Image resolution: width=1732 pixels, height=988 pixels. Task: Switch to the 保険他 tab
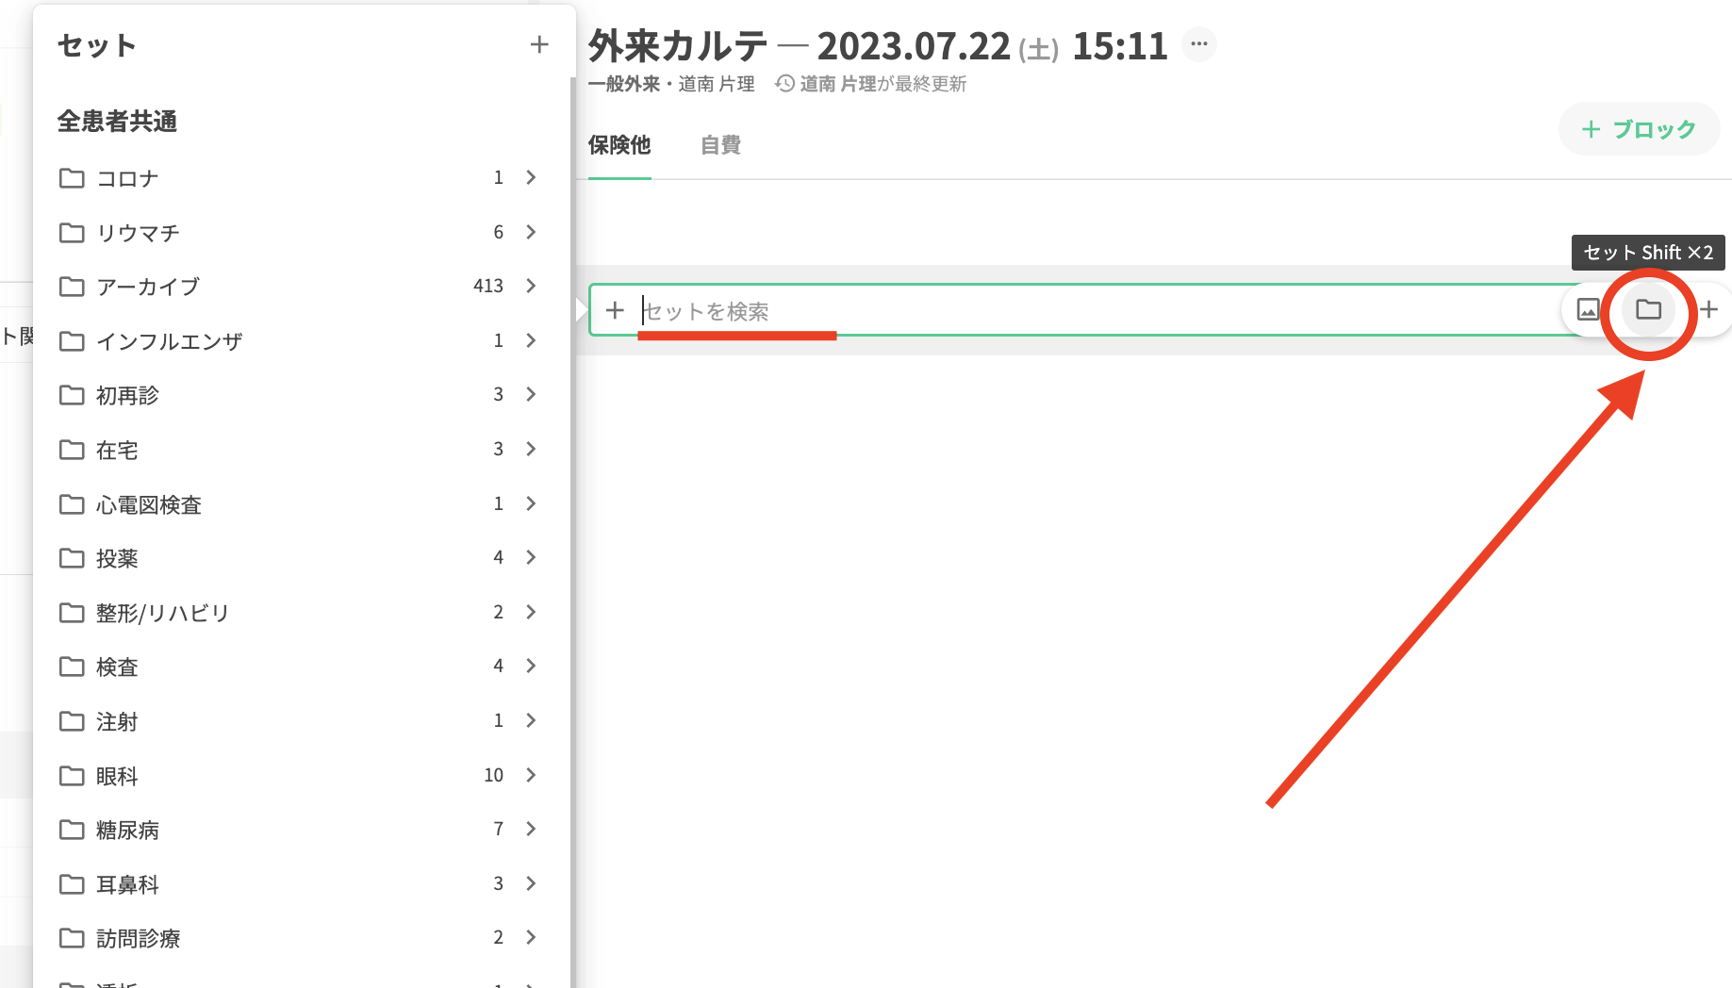619,145
